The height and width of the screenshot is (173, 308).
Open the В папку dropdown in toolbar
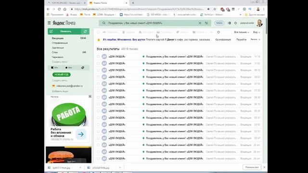[200, 32]
